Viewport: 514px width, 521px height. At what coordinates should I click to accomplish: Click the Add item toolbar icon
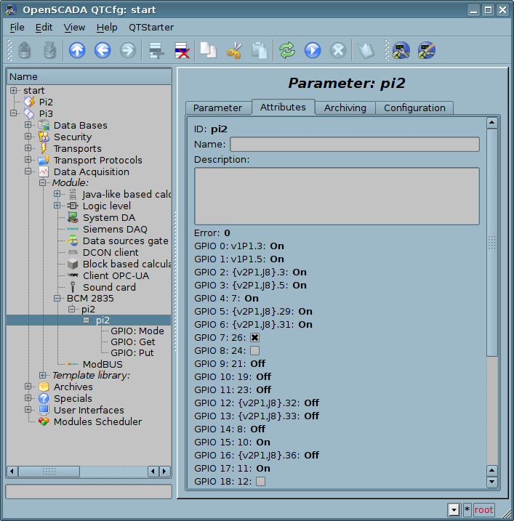click(156, 50)
